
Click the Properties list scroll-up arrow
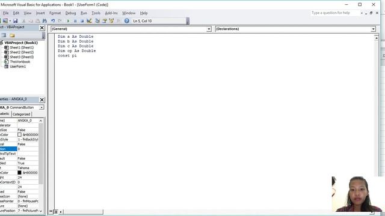pyautogui.click(x=41, y=121)
